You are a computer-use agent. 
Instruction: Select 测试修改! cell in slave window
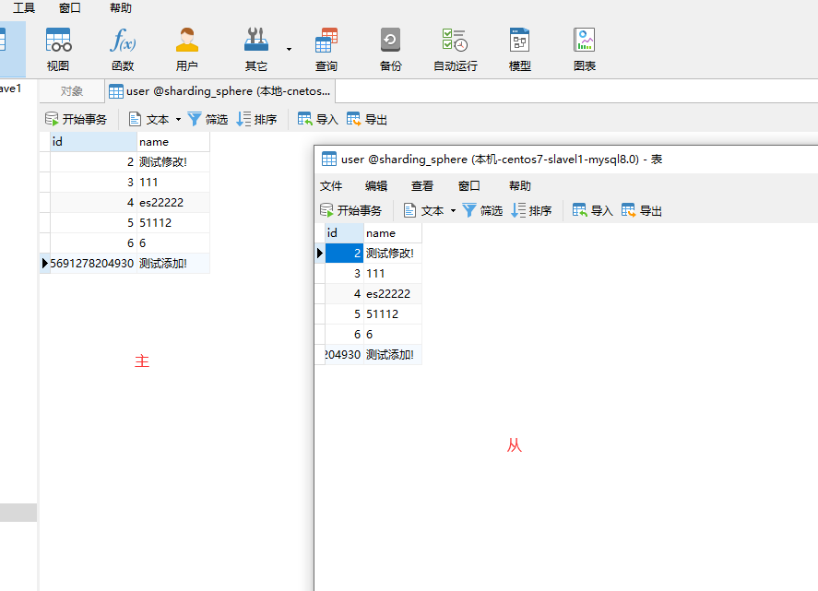coord(393,254)
